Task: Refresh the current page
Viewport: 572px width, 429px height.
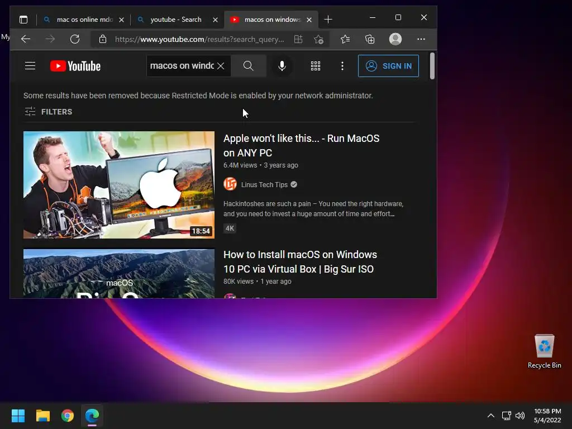Action: [75, 39]
